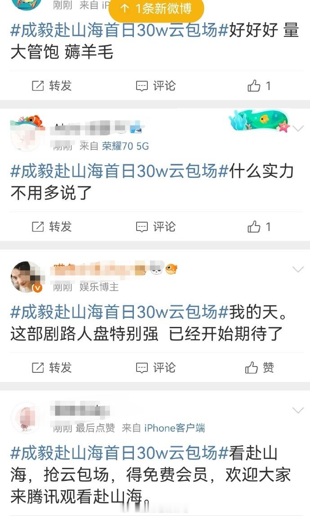Viewport: 310px width, 516px height.
Task: Tap the pufferfish badge beside 娱乐博主 username
Action: coord(171,269)
